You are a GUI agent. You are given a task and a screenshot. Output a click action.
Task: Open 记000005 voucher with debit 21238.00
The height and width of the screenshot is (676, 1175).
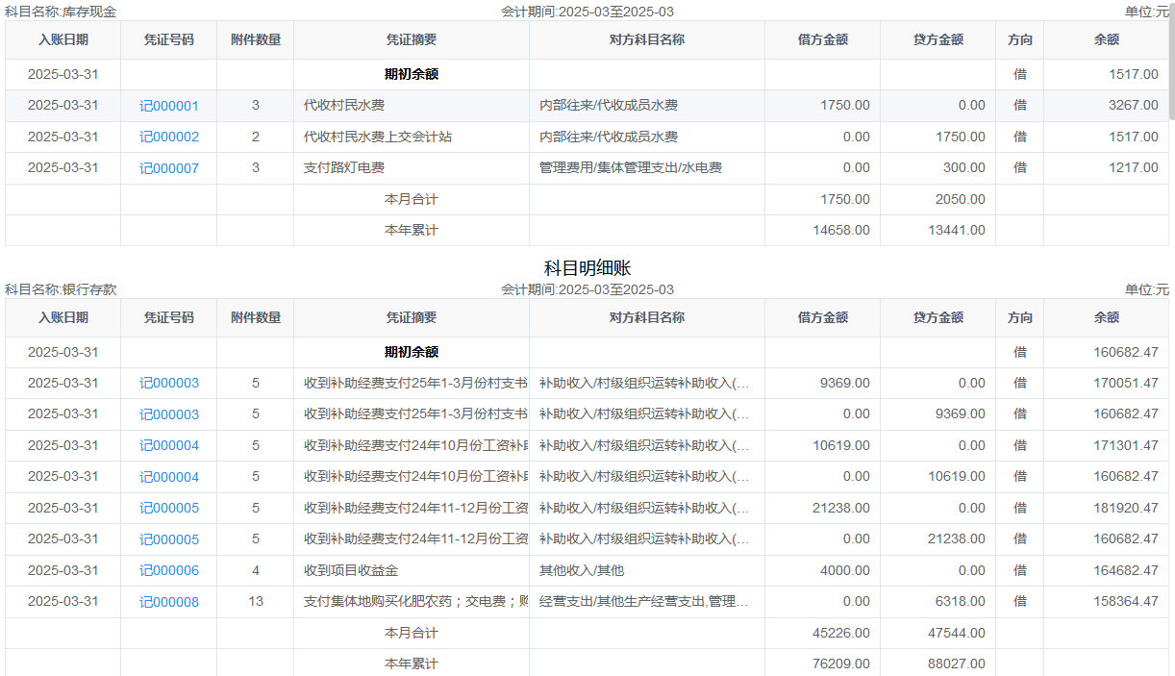[169, 508]
